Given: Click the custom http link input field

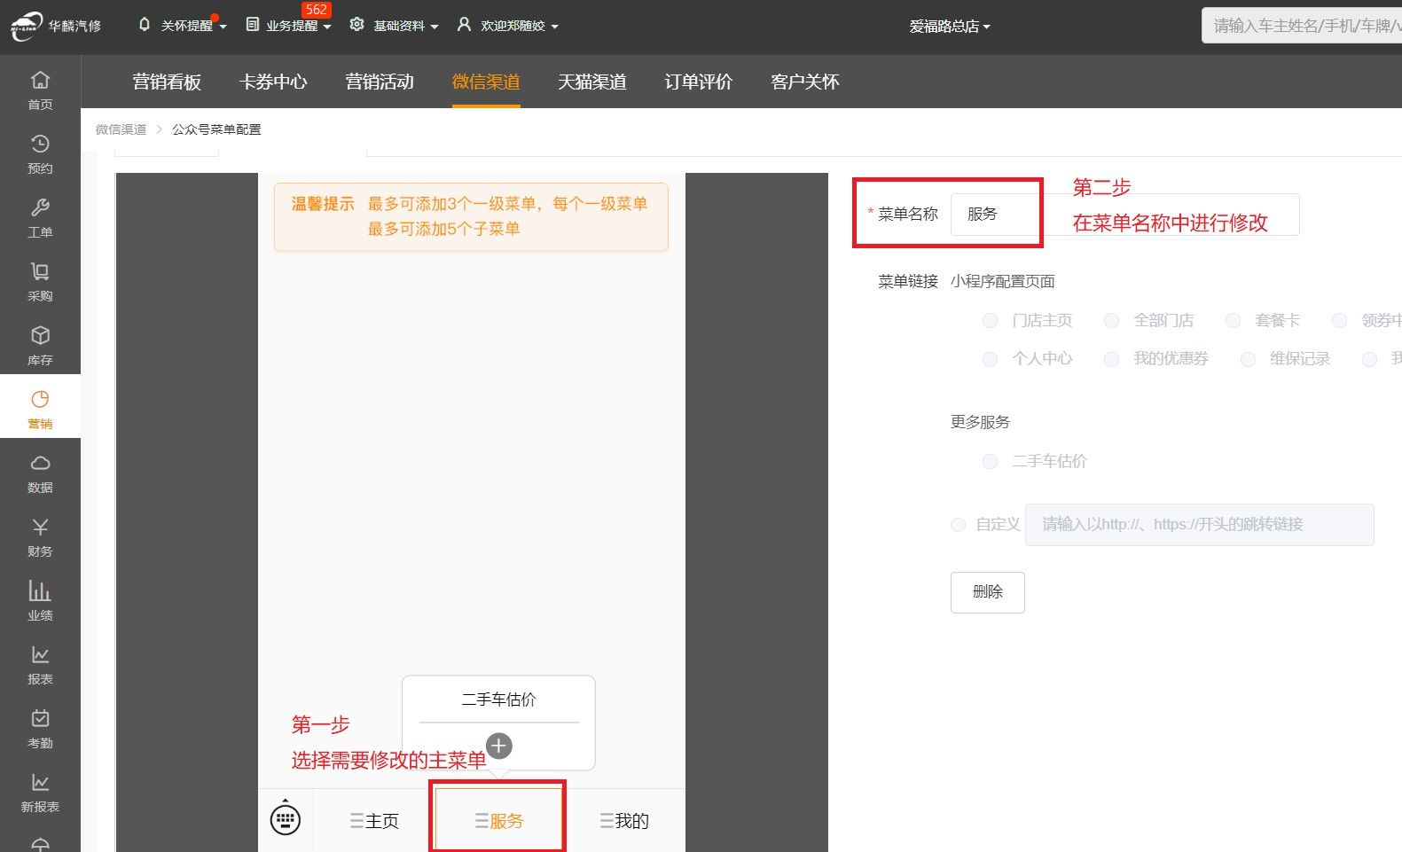Looking at the screenshot, I should pyautogui.click(x=1200, y=525).
